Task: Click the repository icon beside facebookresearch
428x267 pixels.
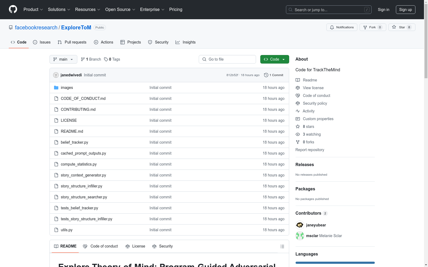Action: pos(11,28)
